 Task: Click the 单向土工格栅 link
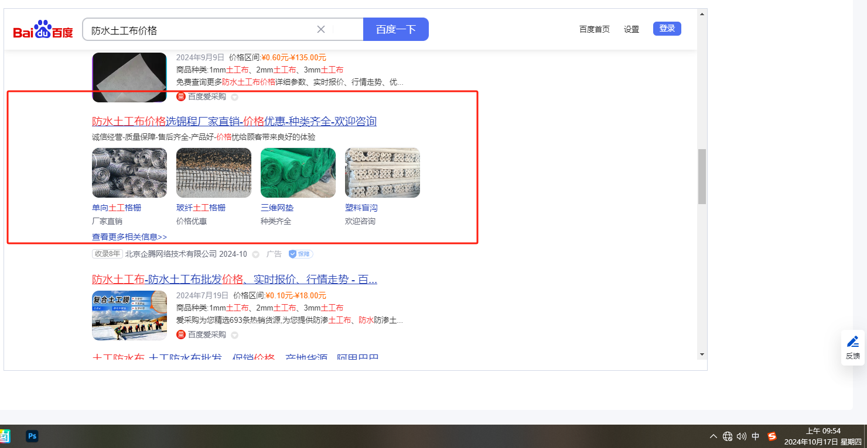pos(117,208)
